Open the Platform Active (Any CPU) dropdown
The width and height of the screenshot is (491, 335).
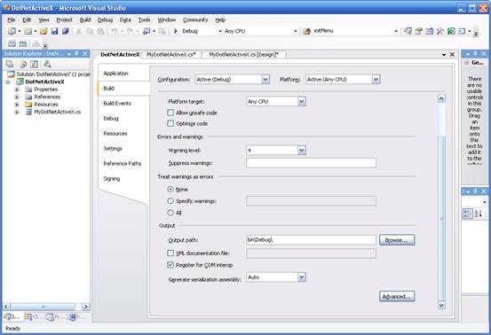coord(376,80)
